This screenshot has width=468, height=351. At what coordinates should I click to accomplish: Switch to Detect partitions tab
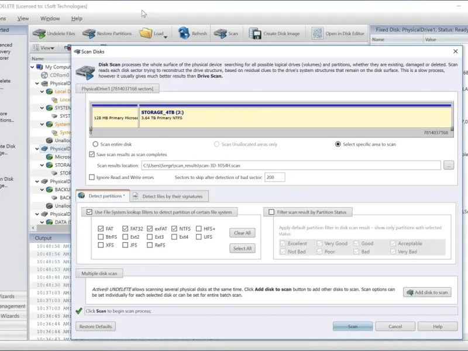(103, 196)
